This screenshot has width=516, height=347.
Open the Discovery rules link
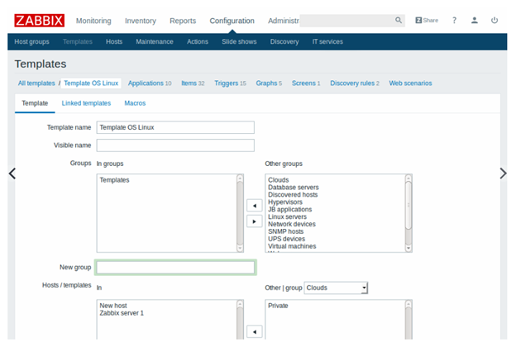[354, 83]
